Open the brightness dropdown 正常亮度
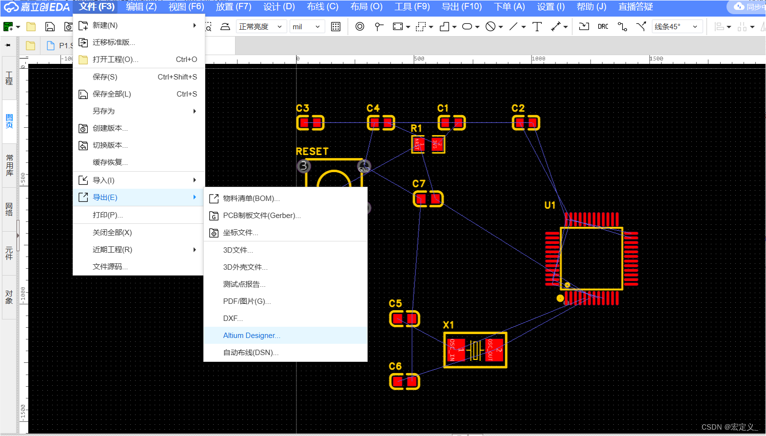 click(261, 26)
